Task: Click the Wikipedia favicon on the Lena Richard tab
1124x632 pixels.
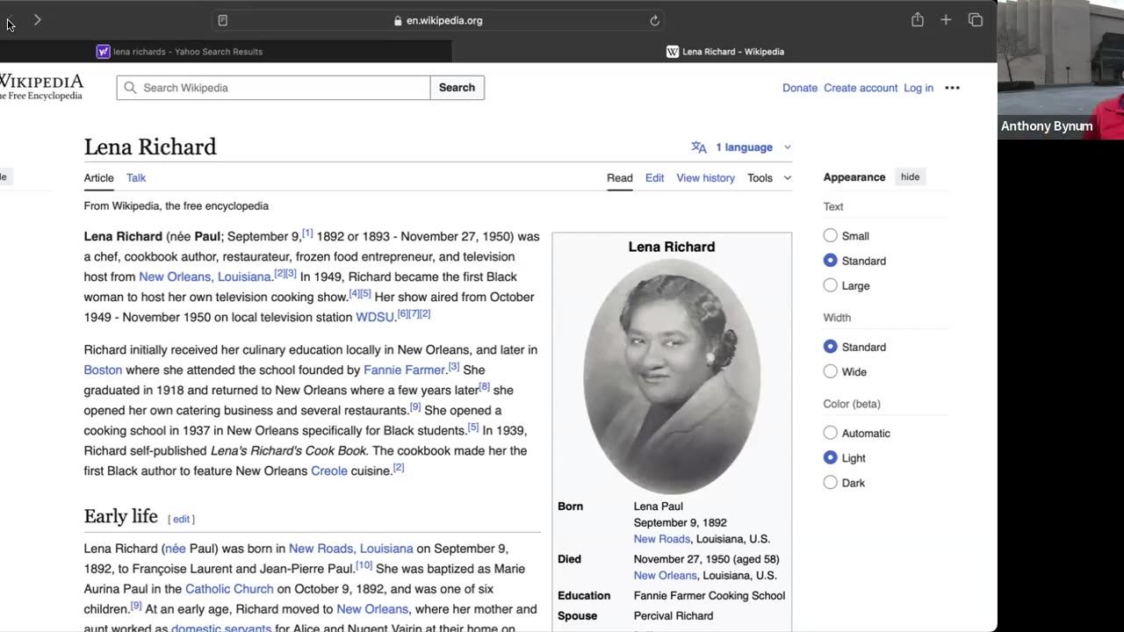Action: point(673,52)
